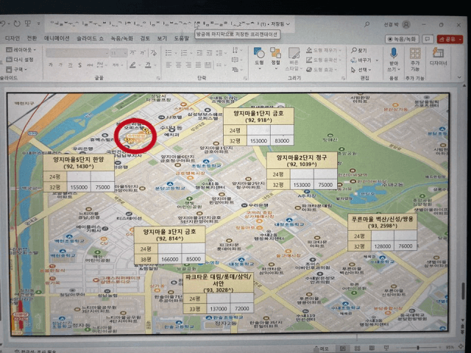471x353 pixels.
Task: Align text right in paragraph group
Action: click(188, 65)
